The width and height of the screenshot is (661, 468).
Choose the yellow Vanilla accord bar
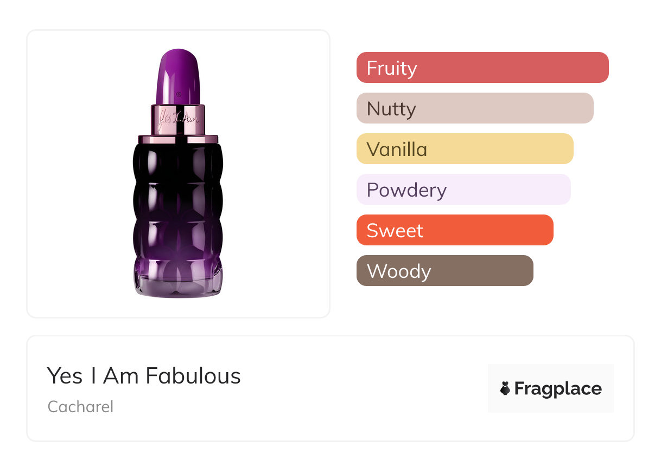tap(465, 149)
